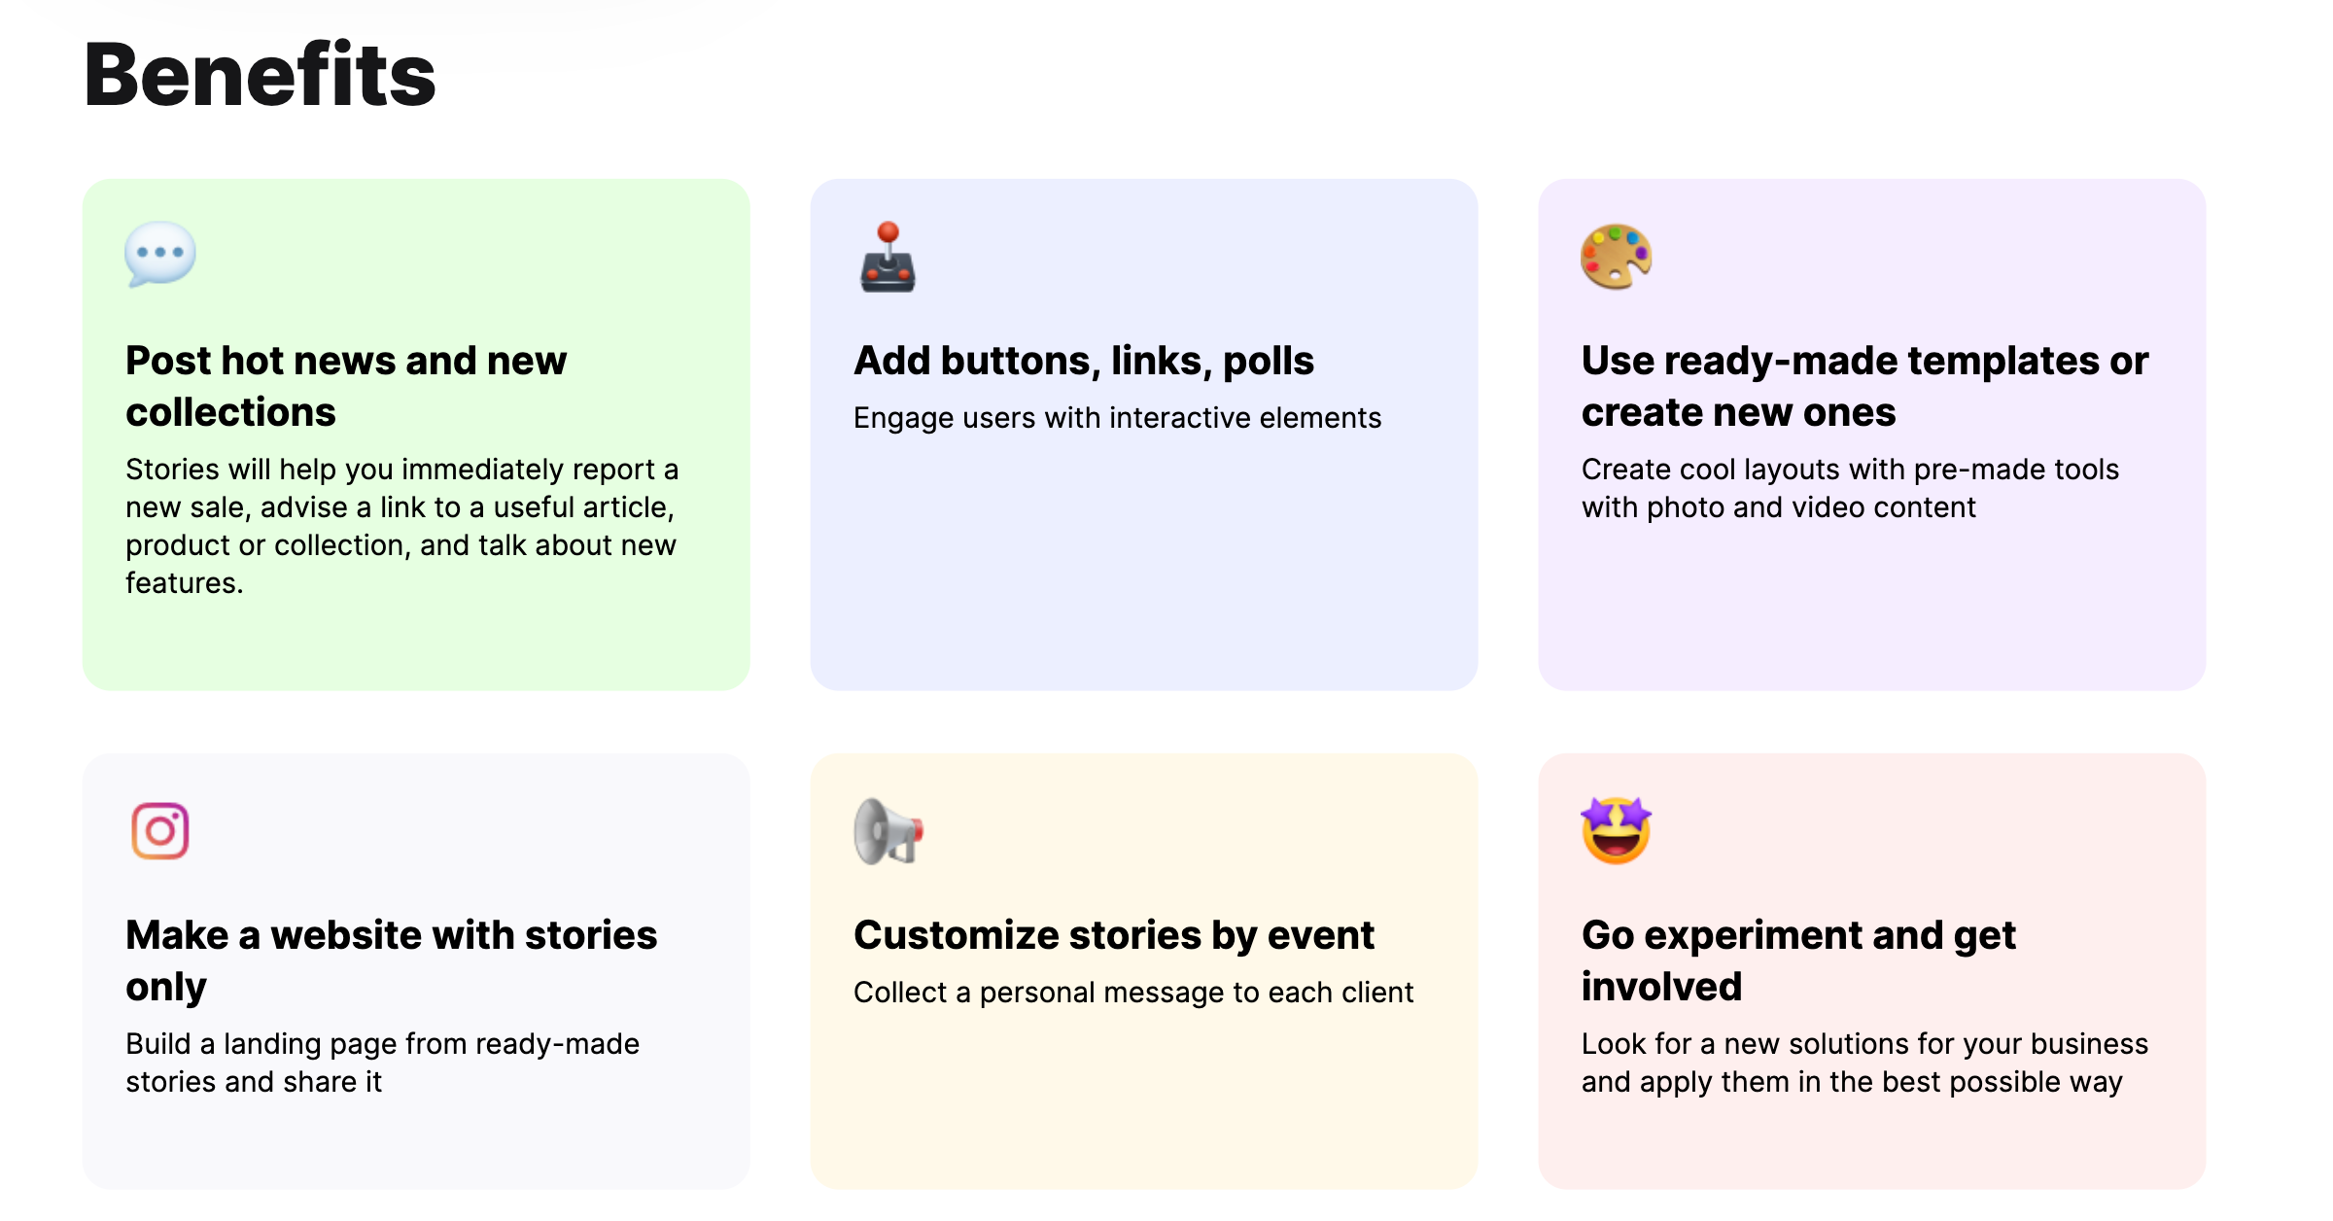Image resolution: width=2333 pixels, height=1221 pixels.
Task: Click 'Build a landing page from ready-made stories' text
Action: 382,1063
